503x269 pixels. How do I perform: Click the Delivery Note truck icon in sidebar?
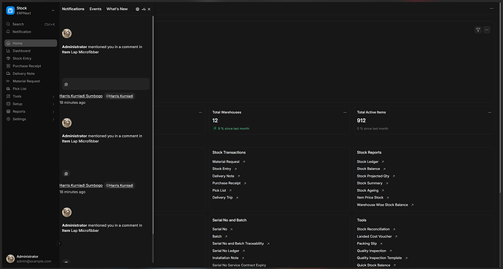click(8, 73)
